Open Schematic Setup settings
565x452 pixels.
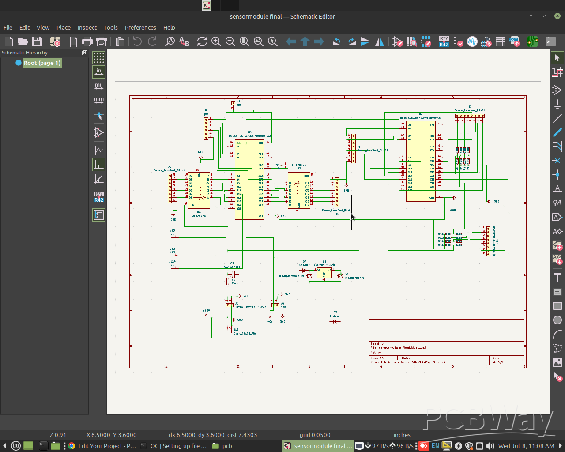[55, 41]
